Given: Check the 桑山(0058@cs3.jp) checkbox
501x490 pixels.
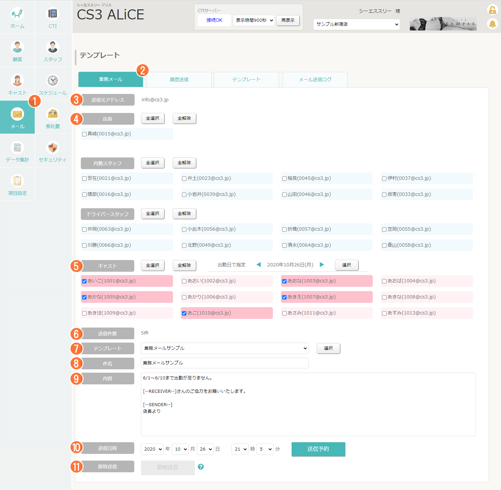Looking at the screenshot, I should click(384, 245).
